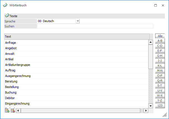
Task: Select the Artikeluntergruppe row
Action: 18,65
